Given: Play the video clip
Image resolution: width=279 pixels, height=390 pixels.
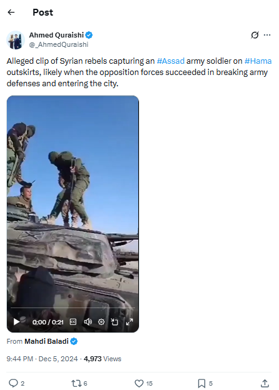Looking at the screenshot, I should [x=16, y=322].
